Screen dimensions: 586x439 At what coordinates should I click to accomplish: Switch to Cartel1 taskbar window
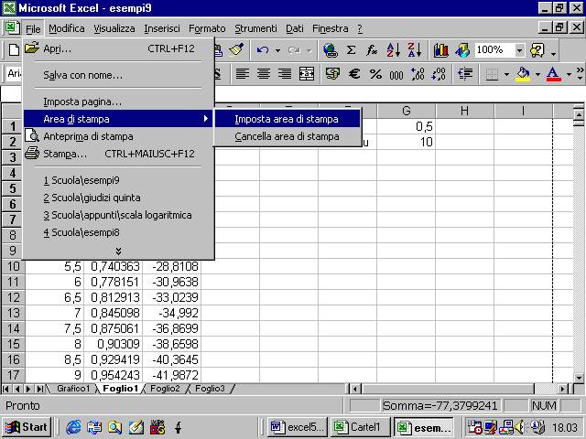[360, 427]
